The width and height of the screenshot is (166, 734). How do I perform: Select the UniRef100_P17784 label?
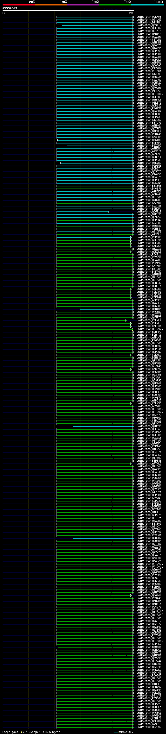click(149, 68)
